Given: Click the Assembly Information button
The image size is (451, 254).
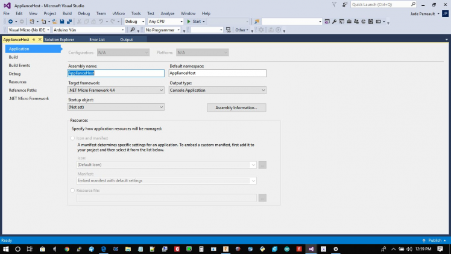Looking at the screenshot, I should (236, 107).
